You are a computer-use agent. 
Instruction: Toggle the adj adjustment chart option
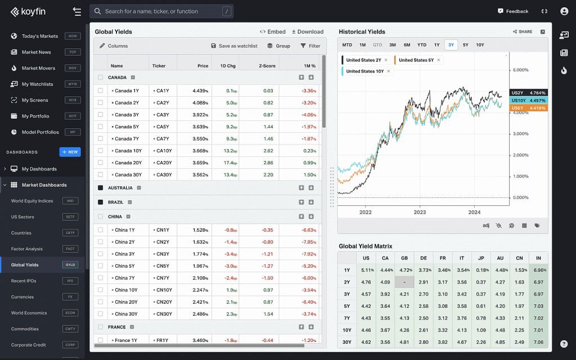(485, 226)
